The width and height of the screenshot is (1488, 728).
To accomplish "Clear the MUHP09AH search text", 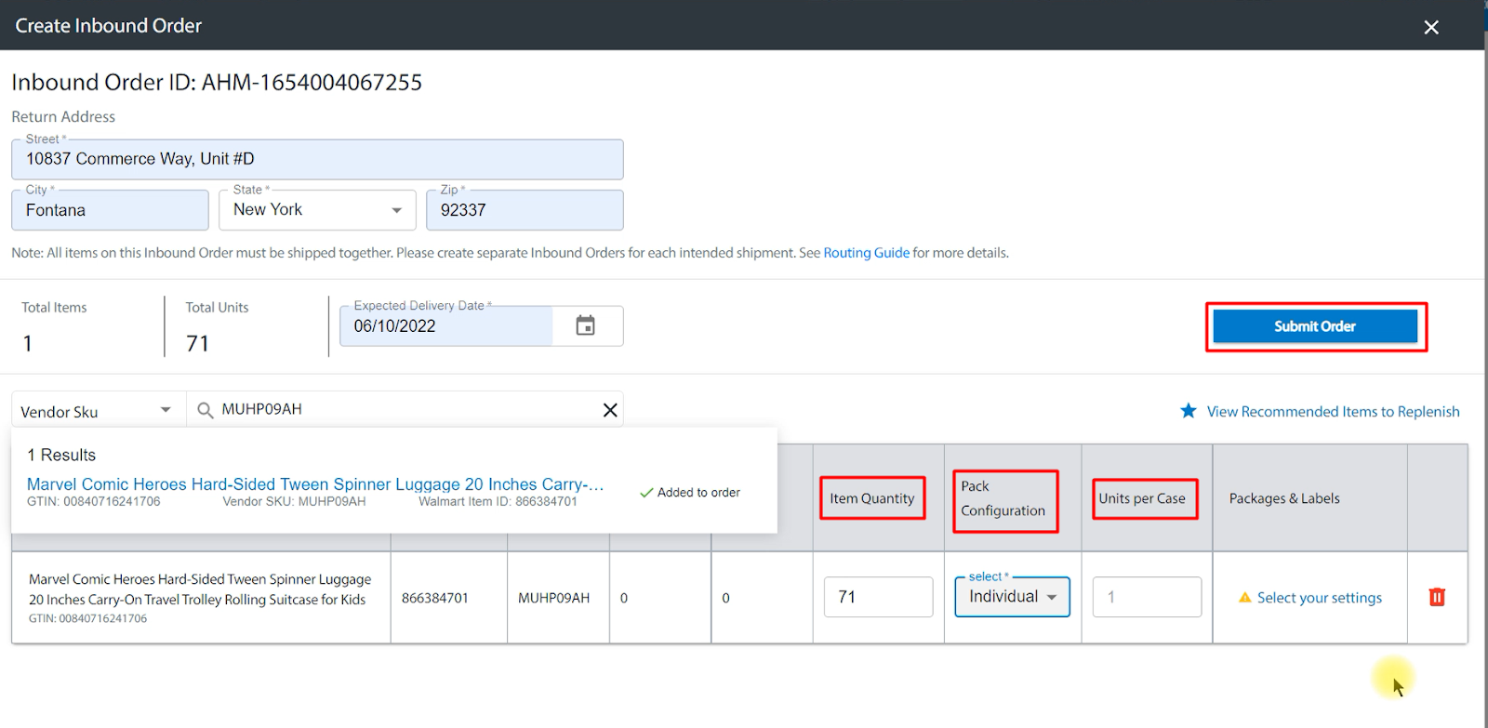I will coord(610,410).
